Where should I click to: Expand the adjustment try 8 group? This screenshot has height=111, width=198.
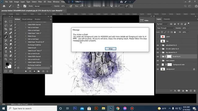[x=161, y=45]
